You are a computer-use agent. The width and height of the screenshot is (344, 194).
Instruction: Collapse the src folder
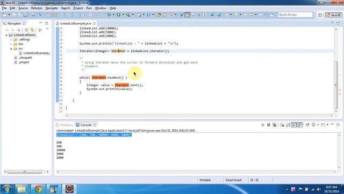click(x=11, y=48)
